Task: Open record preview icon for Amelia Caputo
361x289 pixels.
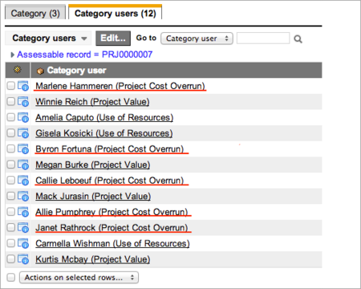Action: [x=23, y=118]
